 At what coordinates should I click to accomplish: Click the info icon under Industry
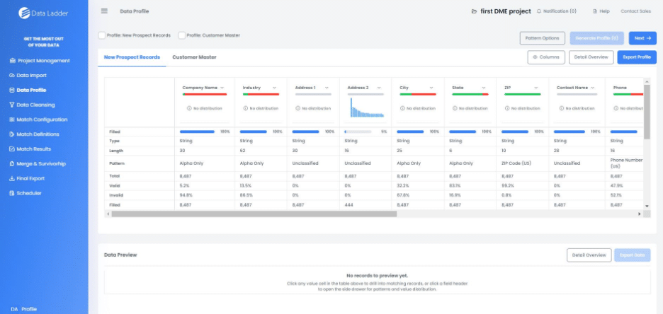point(246,108)
